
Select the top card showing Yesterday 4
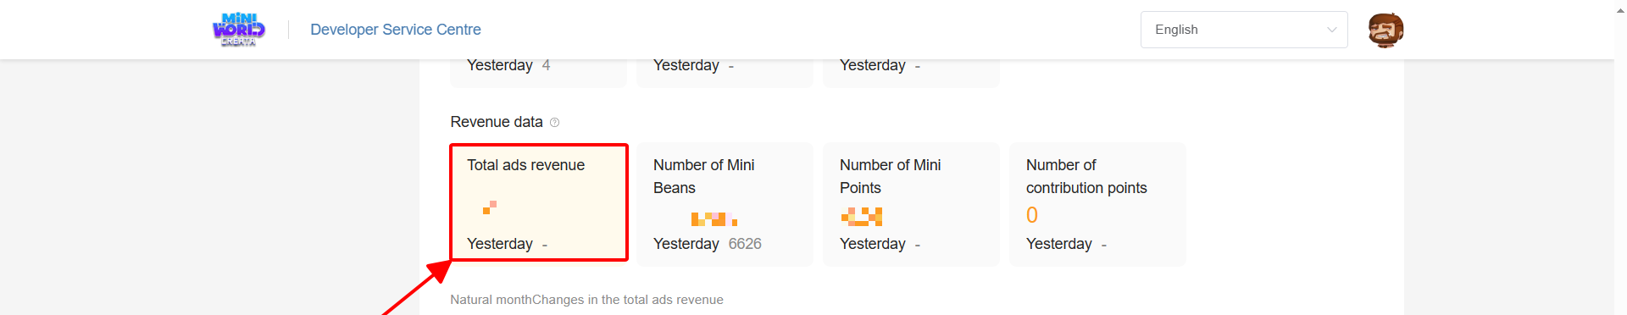point(539,71)
